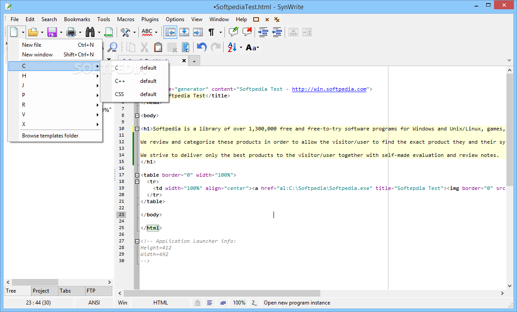Click the New file toolbar icon
The image size is (517, 312).
point(14,32)
